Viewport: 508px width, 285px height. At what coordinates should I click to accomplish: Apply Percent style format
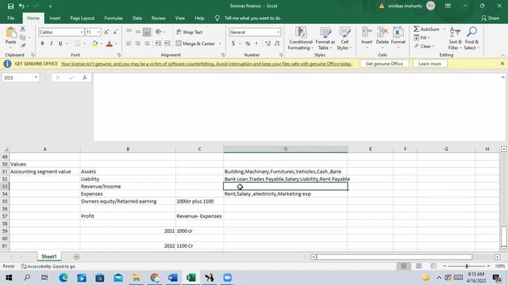click(248, 44)
